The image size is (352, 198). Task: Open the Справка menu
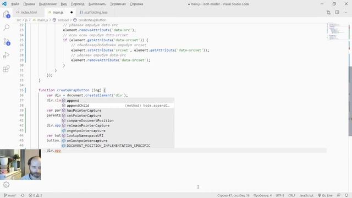point(136,4)
